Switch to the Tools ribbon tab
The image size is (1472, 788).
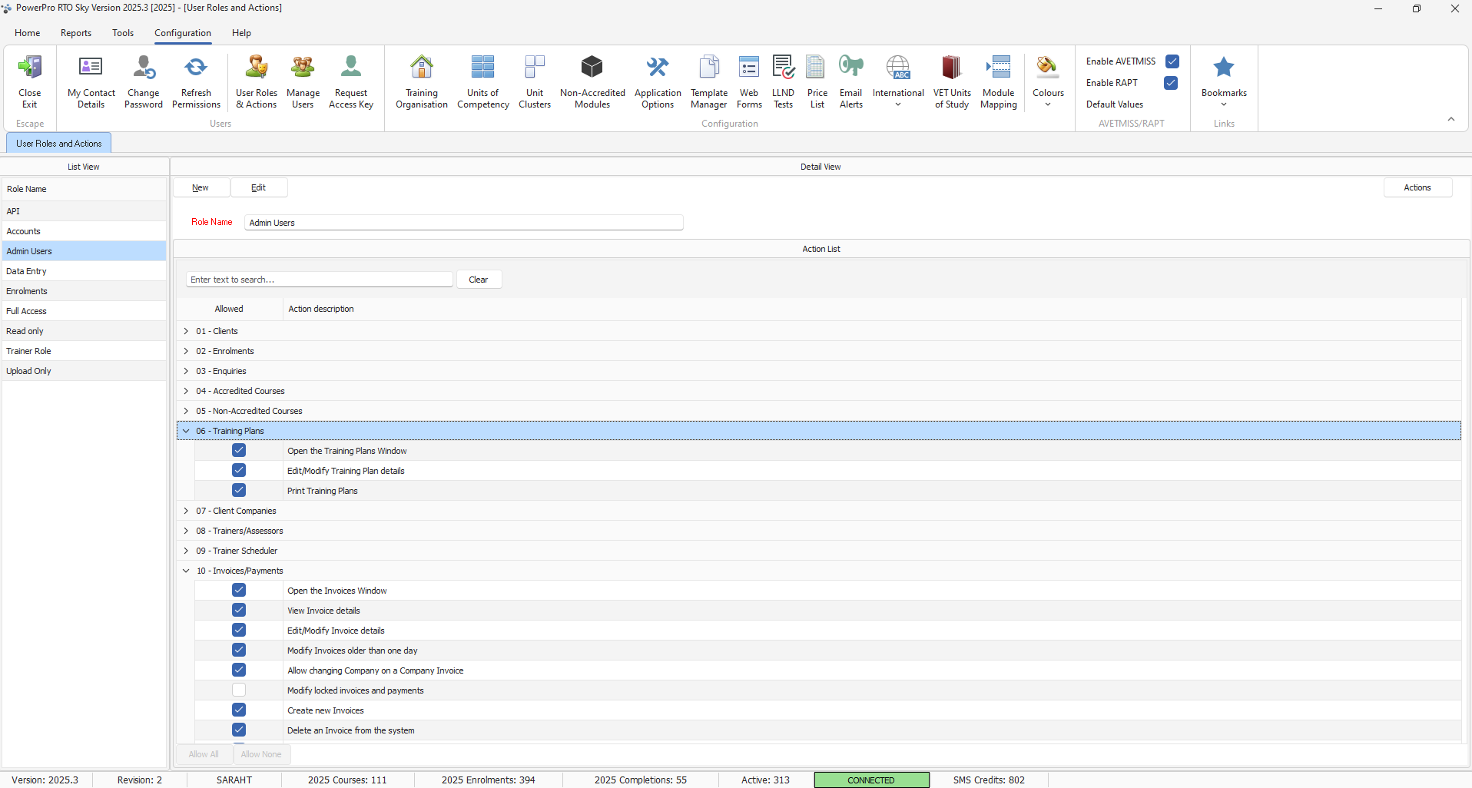click(123, 33)
